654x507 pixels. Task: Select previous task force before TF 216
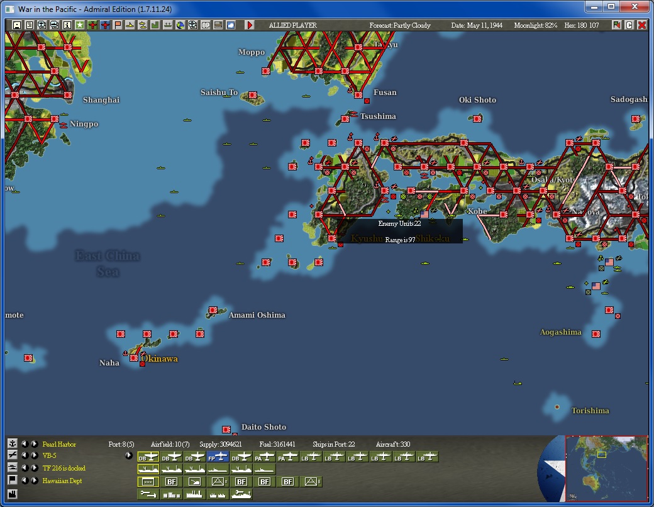[x=25, y=468]
